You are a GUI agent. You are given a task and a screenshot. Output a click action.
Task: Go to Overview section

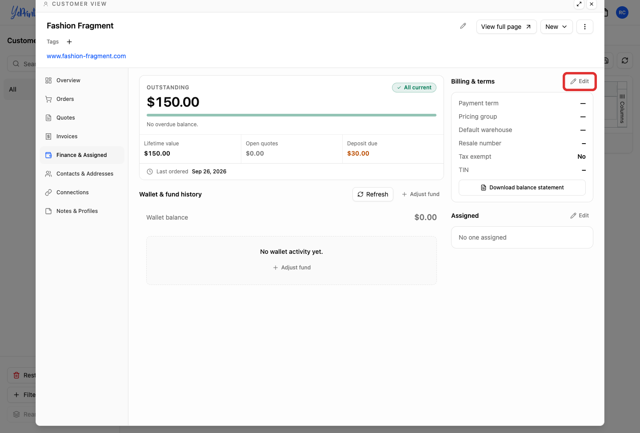[x=82, y=80]
